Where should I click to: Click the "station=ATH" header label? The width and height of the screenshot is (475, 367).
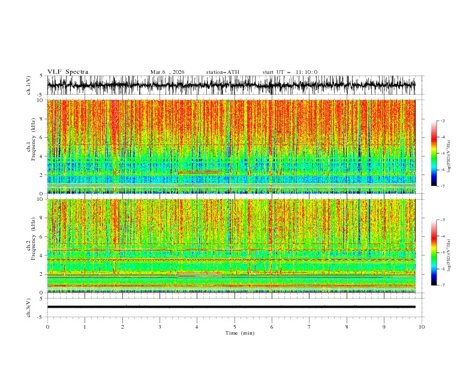[223, 72]
